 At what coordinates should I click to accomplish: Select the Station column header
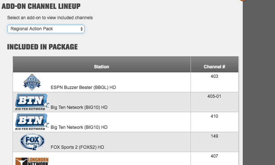(102, 67)
